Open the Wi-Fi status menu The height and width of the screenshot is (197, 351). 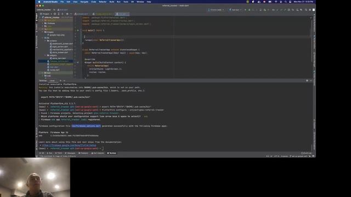click(x=276, y=2)
